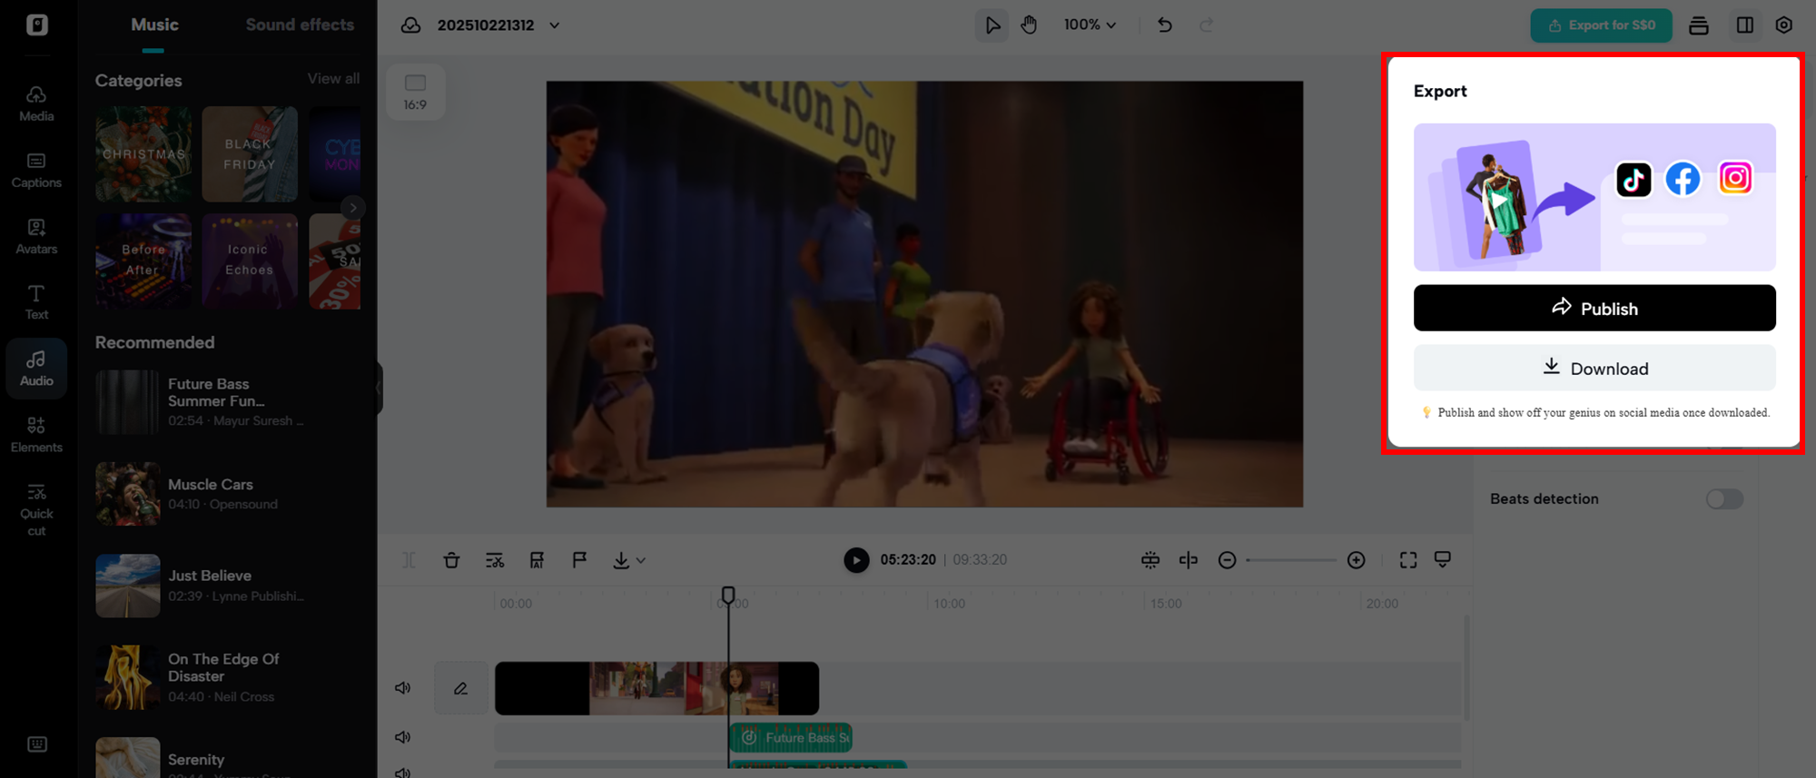Click the CapCut logo home icon
The width and height of the screenshot is (1816, 778).
37,25
